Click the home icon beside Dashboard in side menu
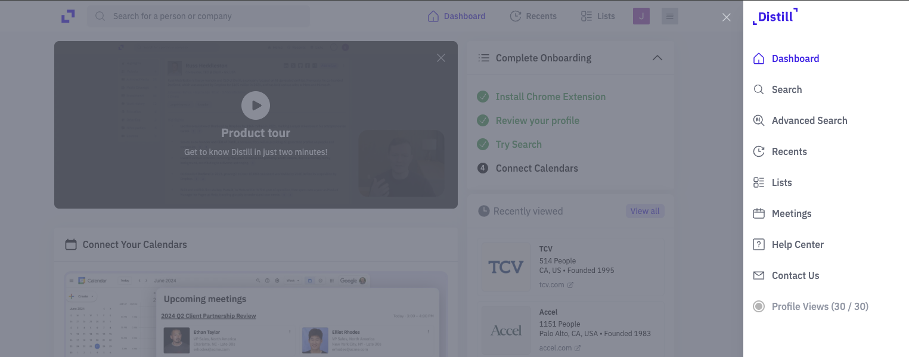Viewport: 909px width, 357px height. click(759, 58)
